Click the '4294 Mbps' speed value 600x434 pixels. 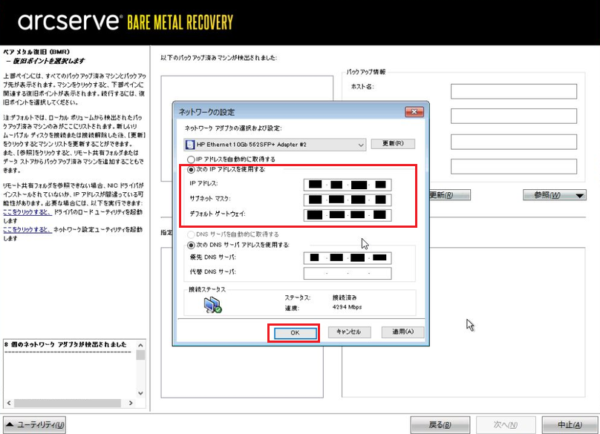pyautogui.click(x=347, y=307)
